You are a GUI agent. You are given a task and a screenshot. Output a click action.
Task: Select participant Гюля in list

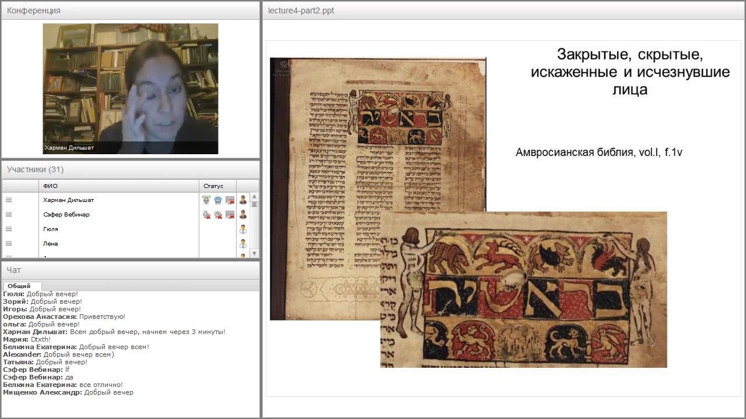(x=51, y=229)
